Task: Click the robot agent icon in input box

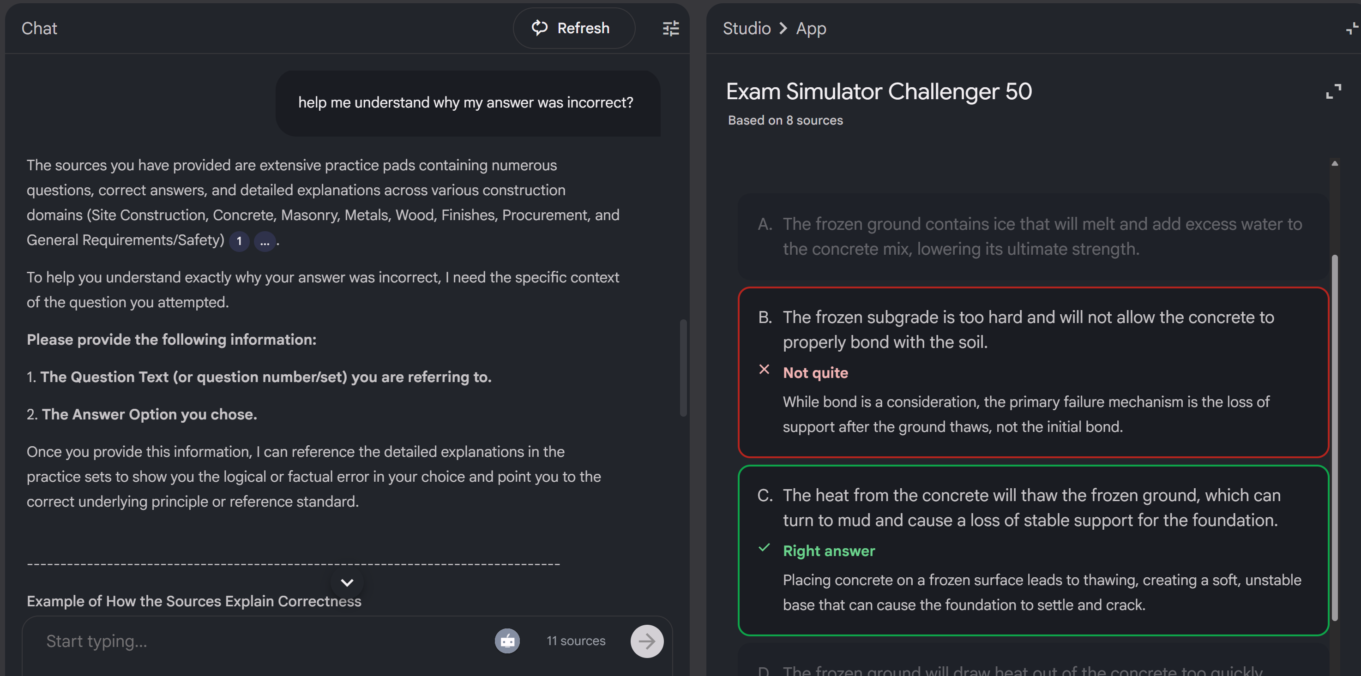Action: [x=506, y=640]
